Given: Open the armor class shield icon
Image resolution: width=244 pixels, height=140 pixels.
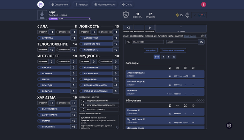Looking at the screenshot, I should tap(126, 15).
